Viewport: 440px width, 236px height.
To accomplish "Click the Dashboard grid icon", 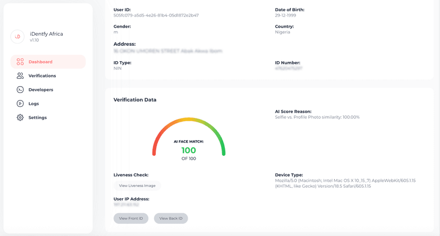I will (20, 62).
